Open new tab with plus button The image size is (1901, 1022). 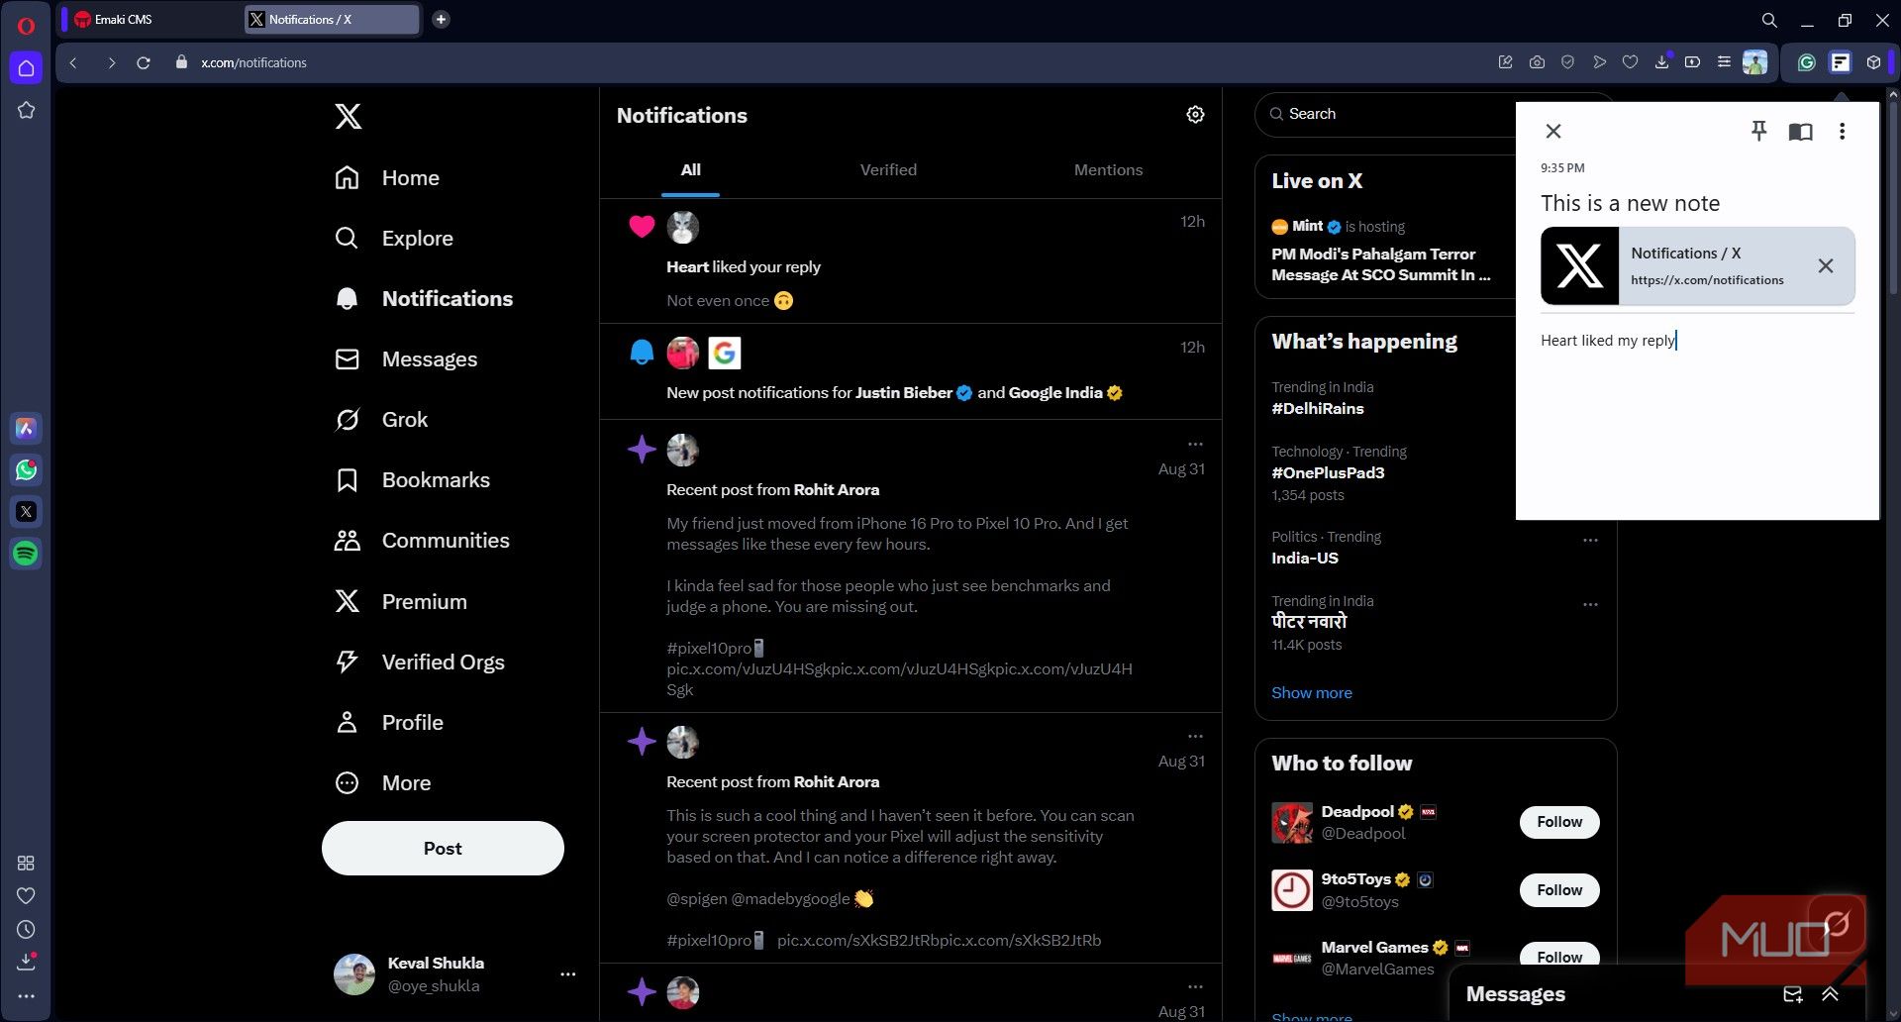tap(441, 19)
